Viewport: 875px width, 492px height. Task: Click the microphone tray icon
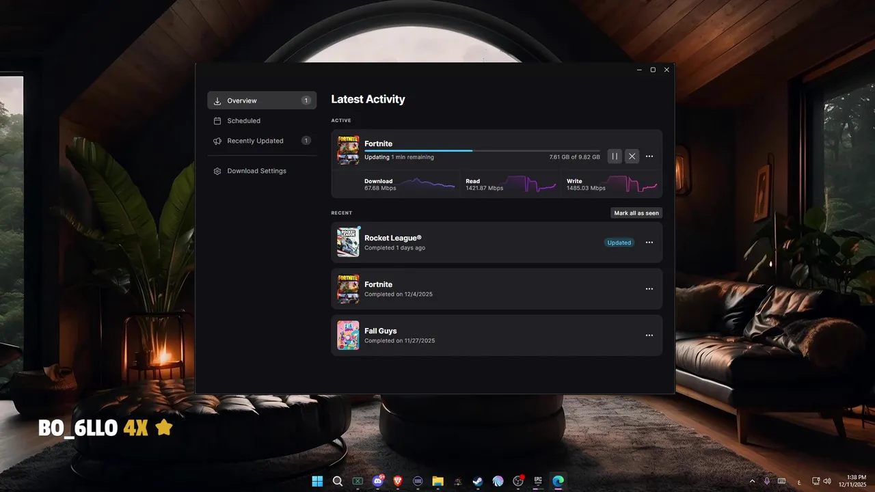pos(767,481)
